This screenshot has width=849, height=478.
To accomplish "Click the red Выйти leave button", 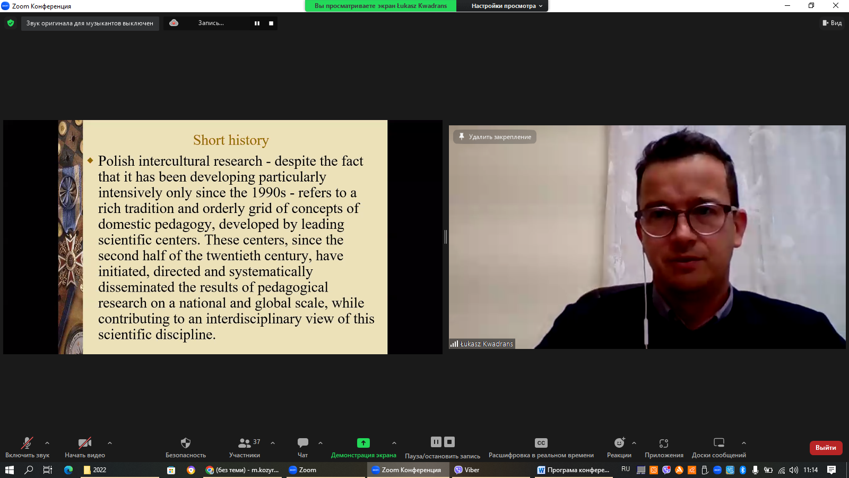I will click(826, 448).
